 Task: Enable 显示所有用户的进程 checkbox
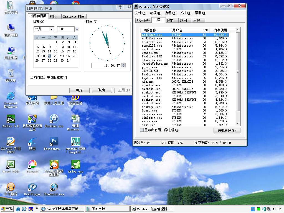(142, 130)
